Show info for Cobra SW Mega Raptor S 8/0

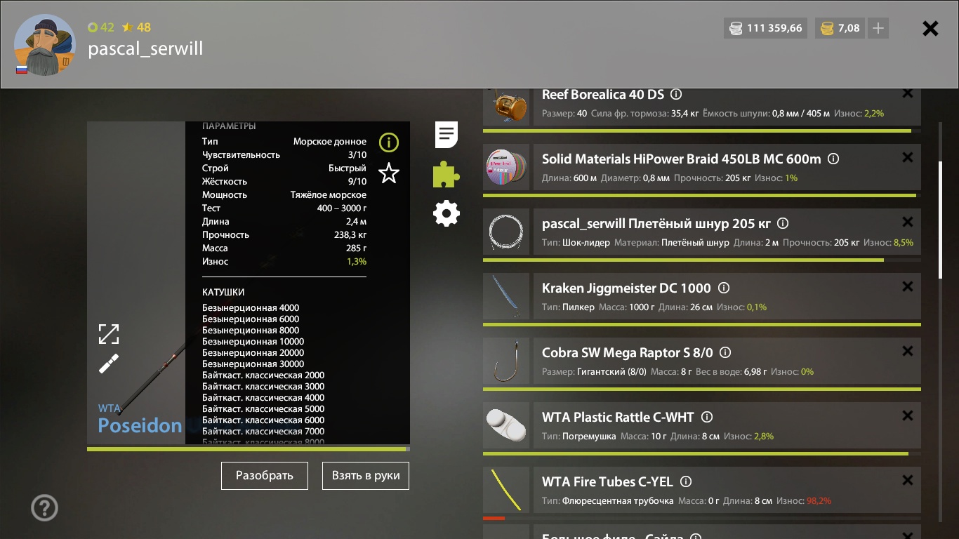pyautogui.click(x=725, y=352)
